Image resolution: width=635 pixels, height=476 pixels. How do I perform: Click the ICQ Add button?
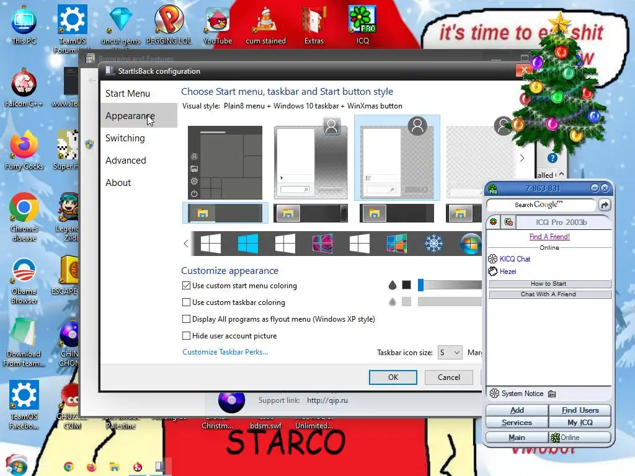517,410
